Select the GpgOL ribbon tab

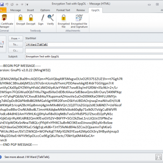(x=95, y=10)
